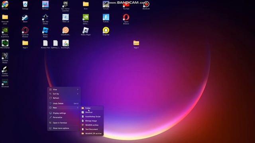The width and height of the screenshot is (255, 143).
Task: Select the Clownfish orange swirl icon
Action: tap(65, 31)
